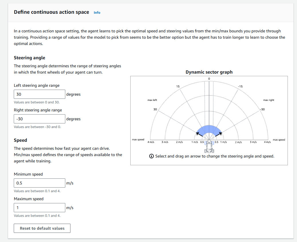Click the left "4 m/s" axis label

[151, 142]
